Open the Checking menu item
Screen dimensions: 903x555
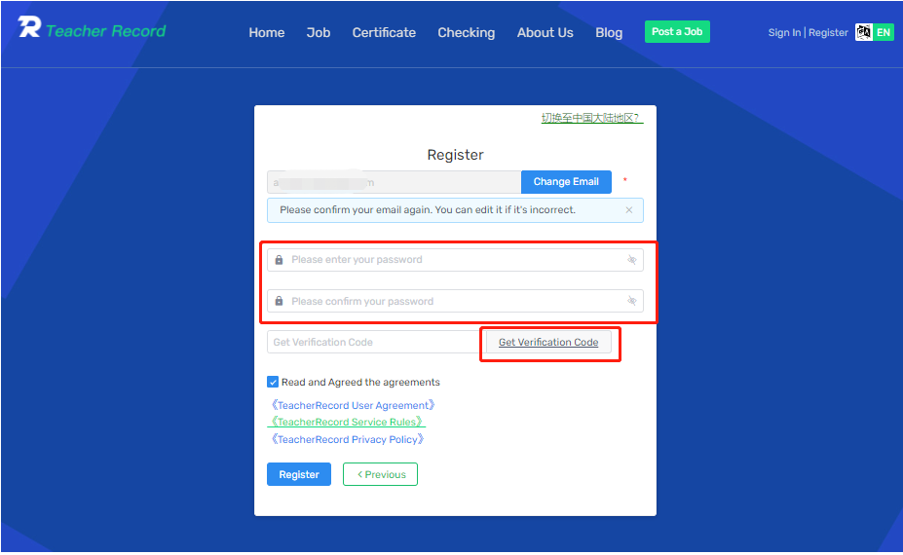tap(467, 33)
